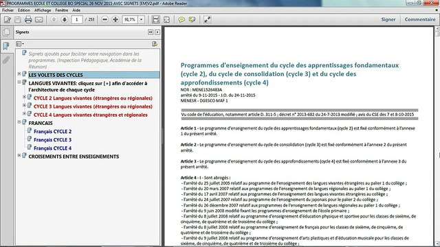Enable scrolling page fit-width mode icon
This screenshot has width=440, height=247.
pos(156,20)
